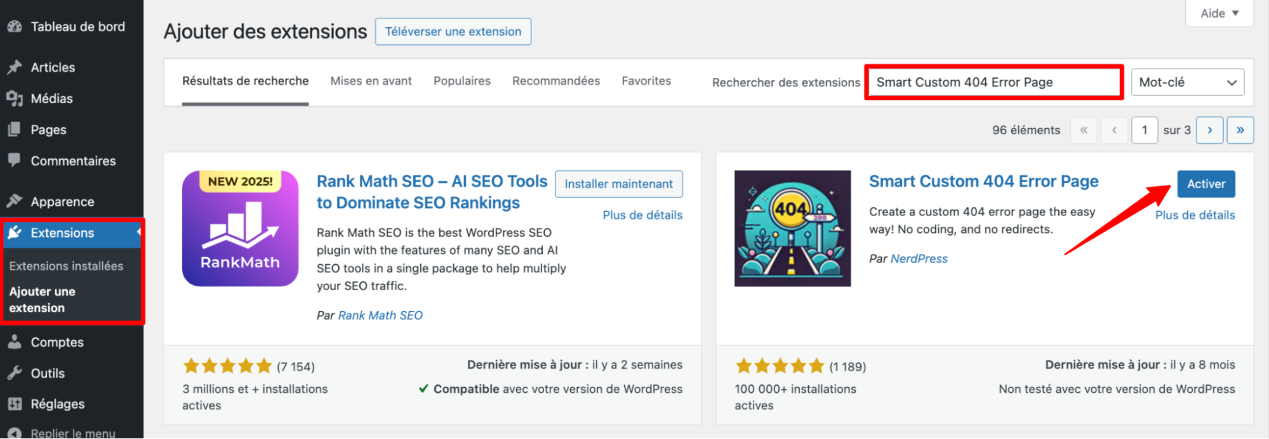This screenshot has height=439, width=1269.
Task: Click Installer maintenant for Rank Math SEO
Action: [x=618, y=184]
